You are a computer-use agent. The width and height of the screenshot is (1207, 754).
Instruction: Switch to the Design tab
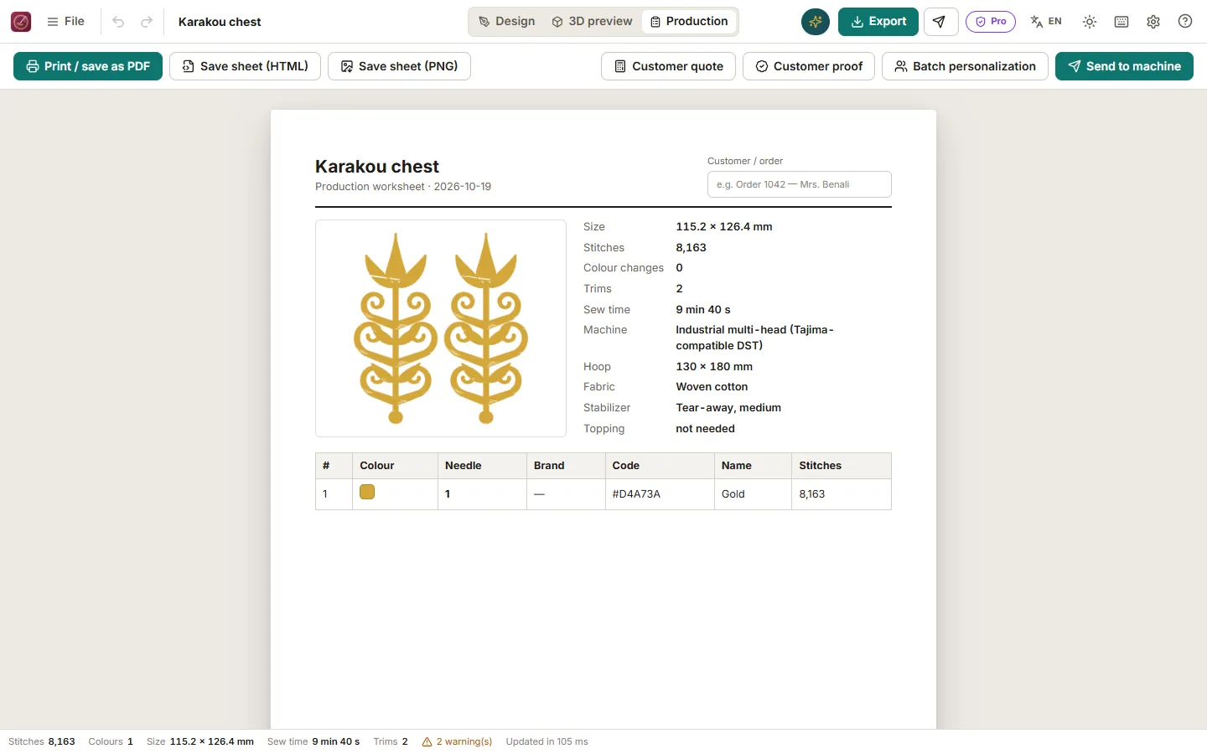pyautogui.click(x=506, y=22)
